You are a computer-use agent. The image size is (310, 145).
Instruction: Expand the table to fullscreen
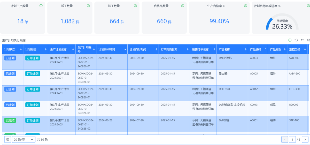(x=308, y=40)
